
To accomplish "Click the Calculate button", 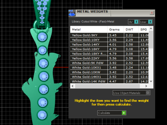I will pos(112,113).
